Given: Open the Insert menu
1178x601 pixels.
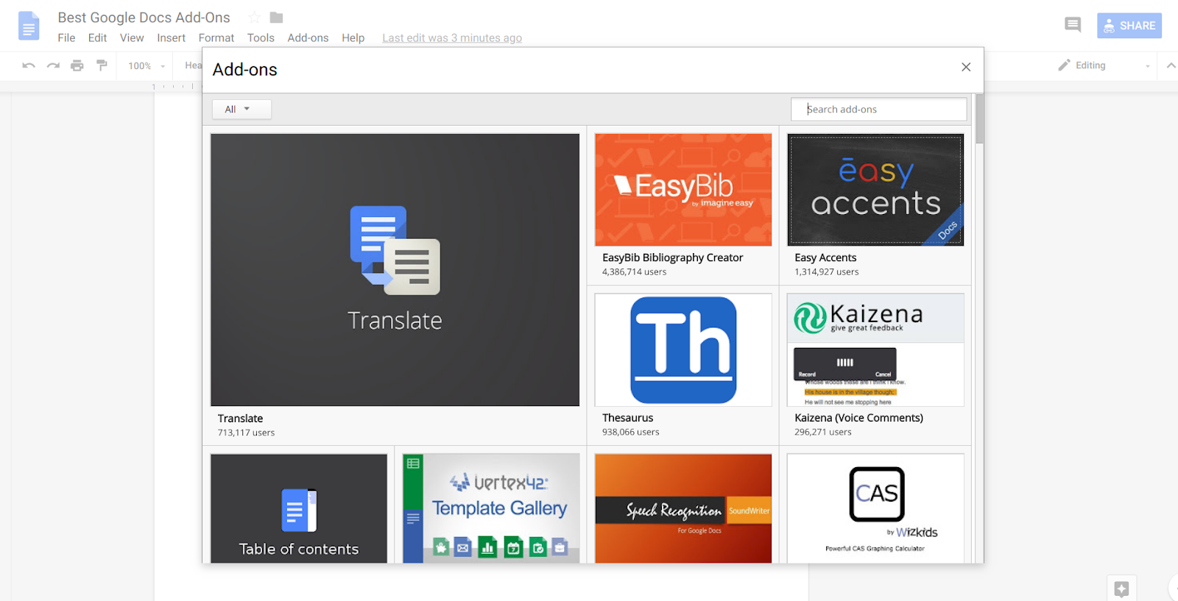Looking at the screenshot, I should (x=171, y=38).
